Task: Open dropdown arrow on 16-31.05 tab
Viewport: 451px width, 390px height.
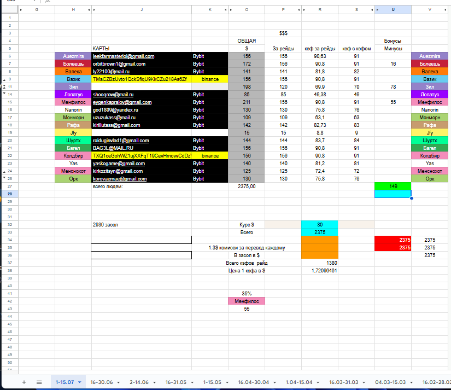Action: click(192, 382)
